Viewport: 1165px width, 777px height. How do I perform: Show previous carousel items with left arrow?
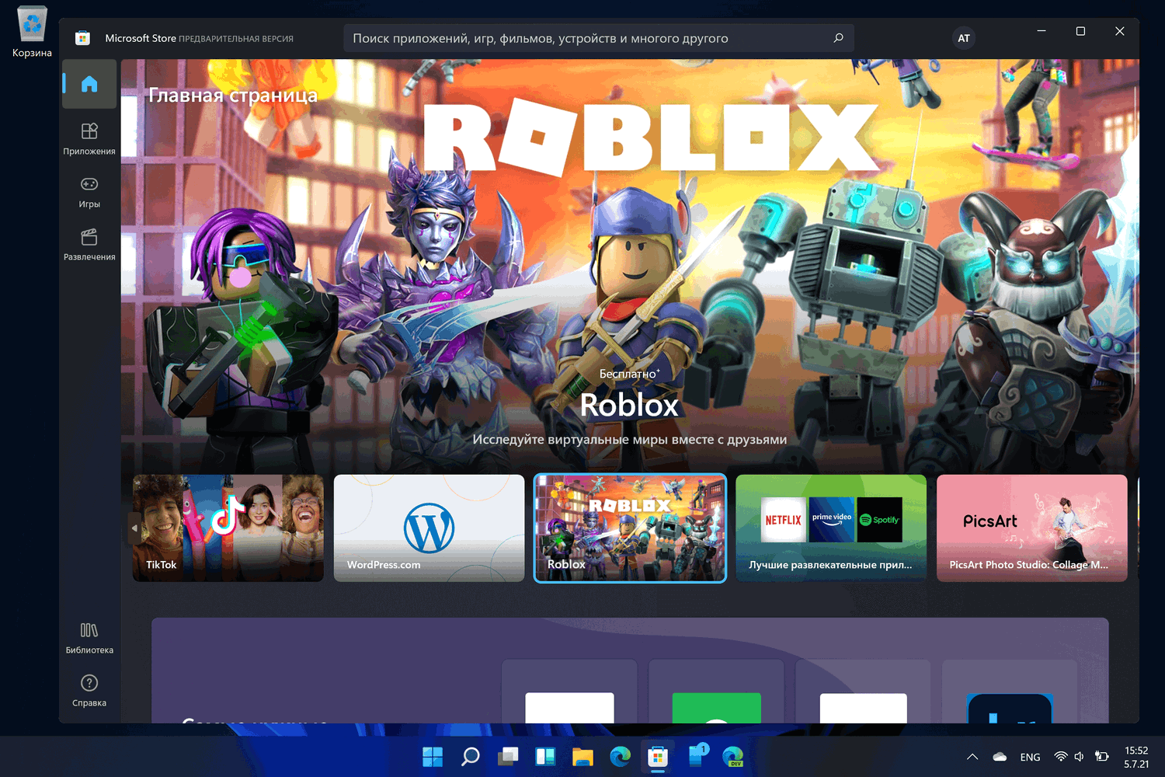[134, 528]
